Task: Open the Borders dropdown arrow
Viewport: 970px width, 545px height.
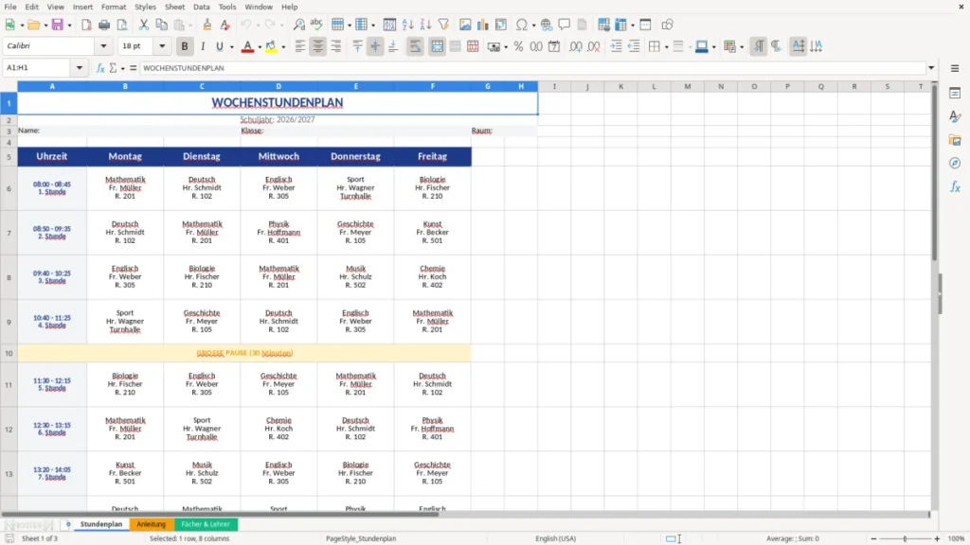Action: [x=666, y=47]
